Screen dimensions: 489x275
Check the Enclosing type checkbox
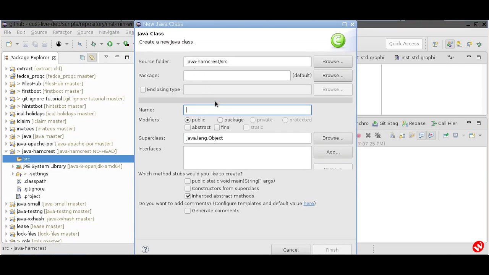(x=143, y=89)
